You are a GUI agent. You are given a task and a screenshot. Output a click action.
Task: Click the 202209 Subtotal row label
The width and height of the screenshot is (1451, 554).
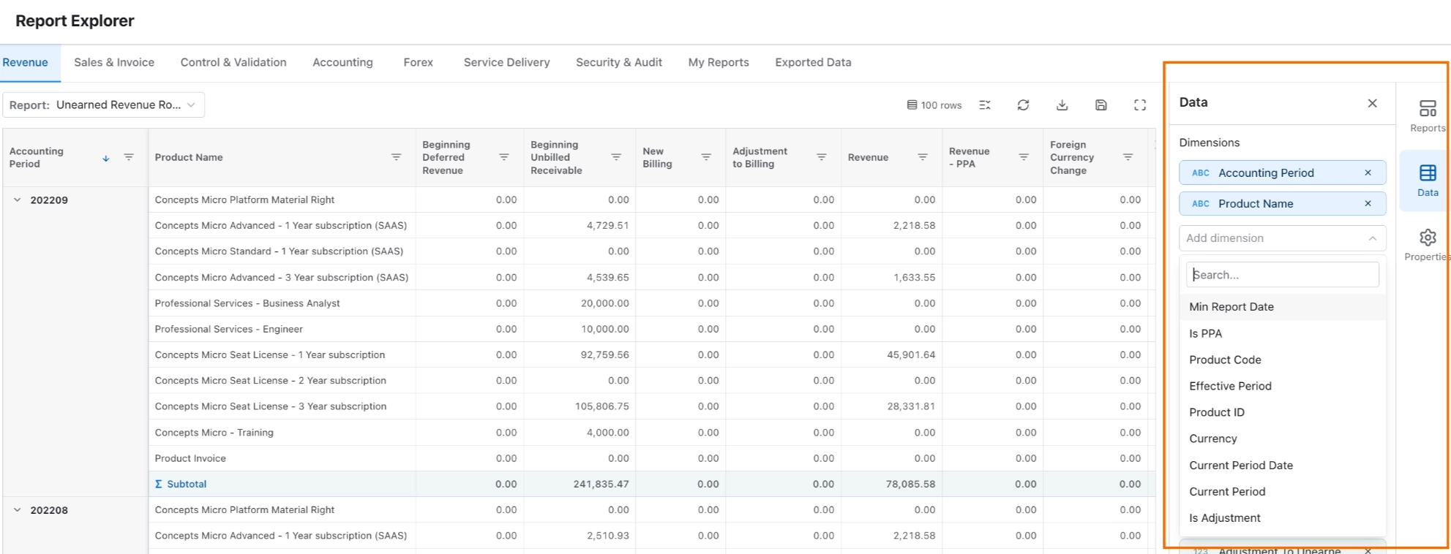pos(181,484)
